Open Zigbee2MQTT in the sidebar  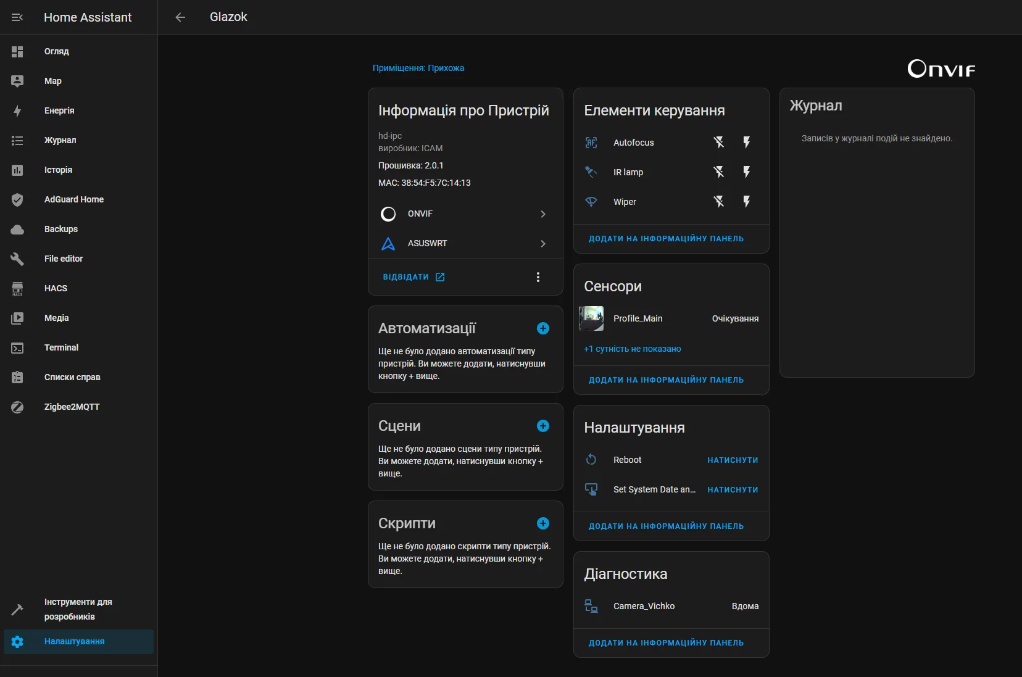click(x=72, y=407)
